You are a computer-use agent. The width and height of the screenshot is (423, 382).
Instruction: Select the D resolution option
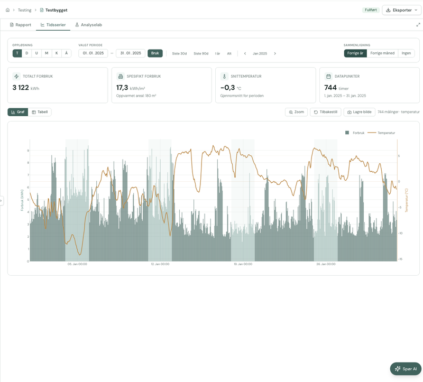(27, 53)
